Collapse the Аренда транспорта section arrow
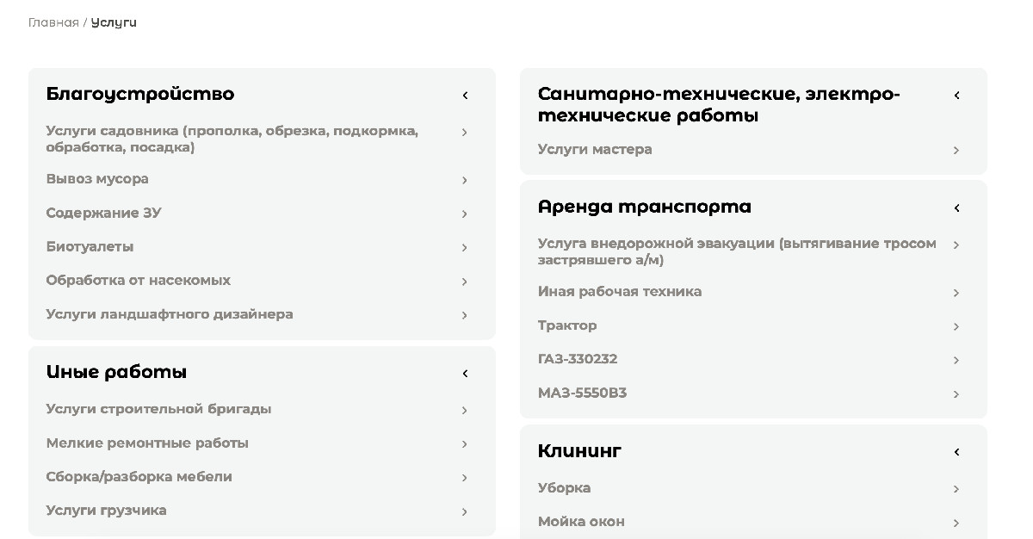 tap(956, 208)
